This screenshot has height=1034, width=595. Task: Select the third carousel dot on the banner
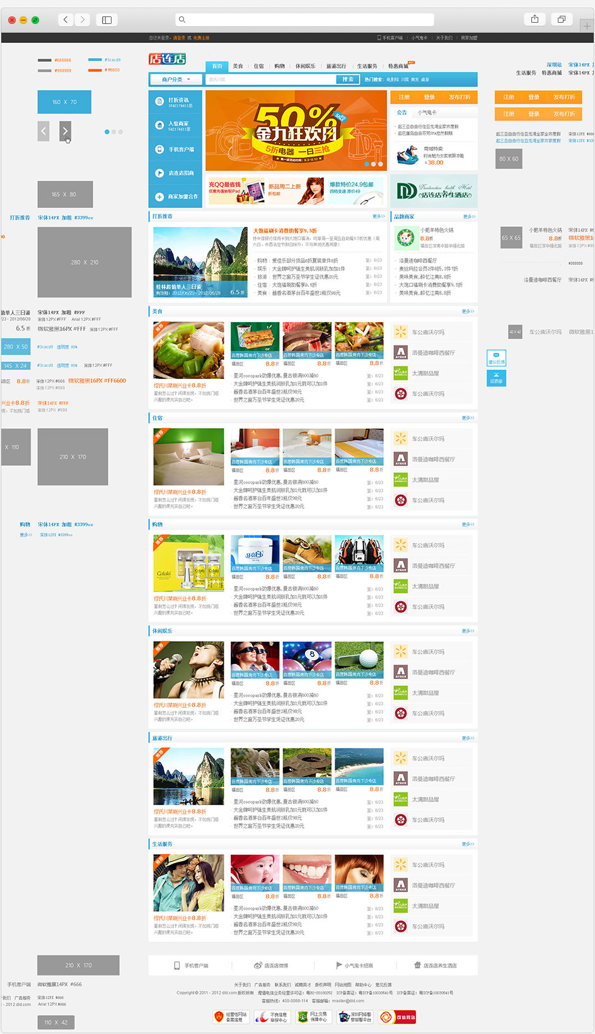pos(381,164)
